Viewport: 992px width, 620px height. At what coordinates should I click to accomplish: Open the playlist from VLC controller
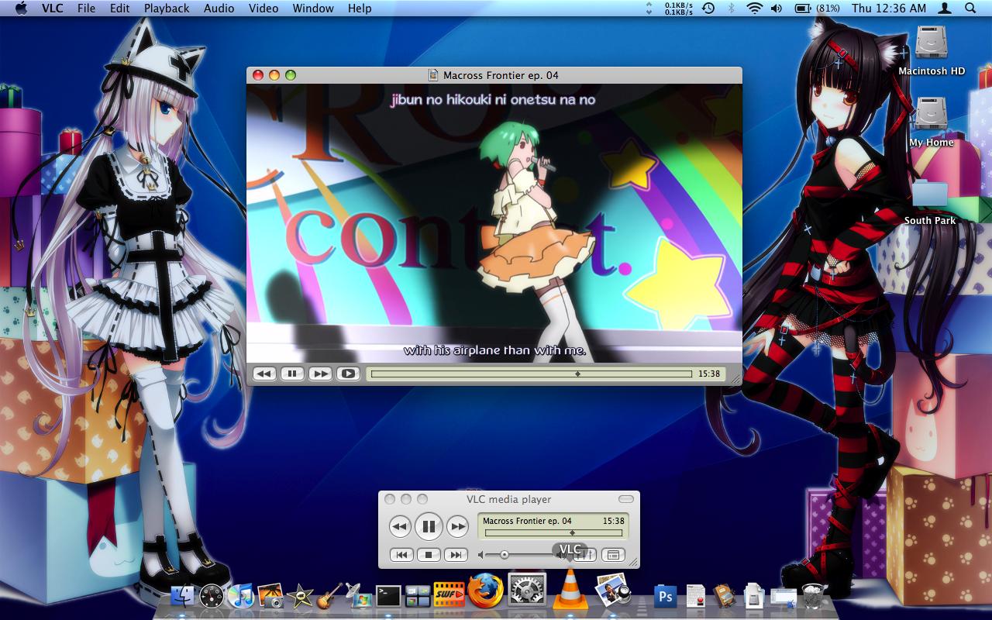coord(613,555)
